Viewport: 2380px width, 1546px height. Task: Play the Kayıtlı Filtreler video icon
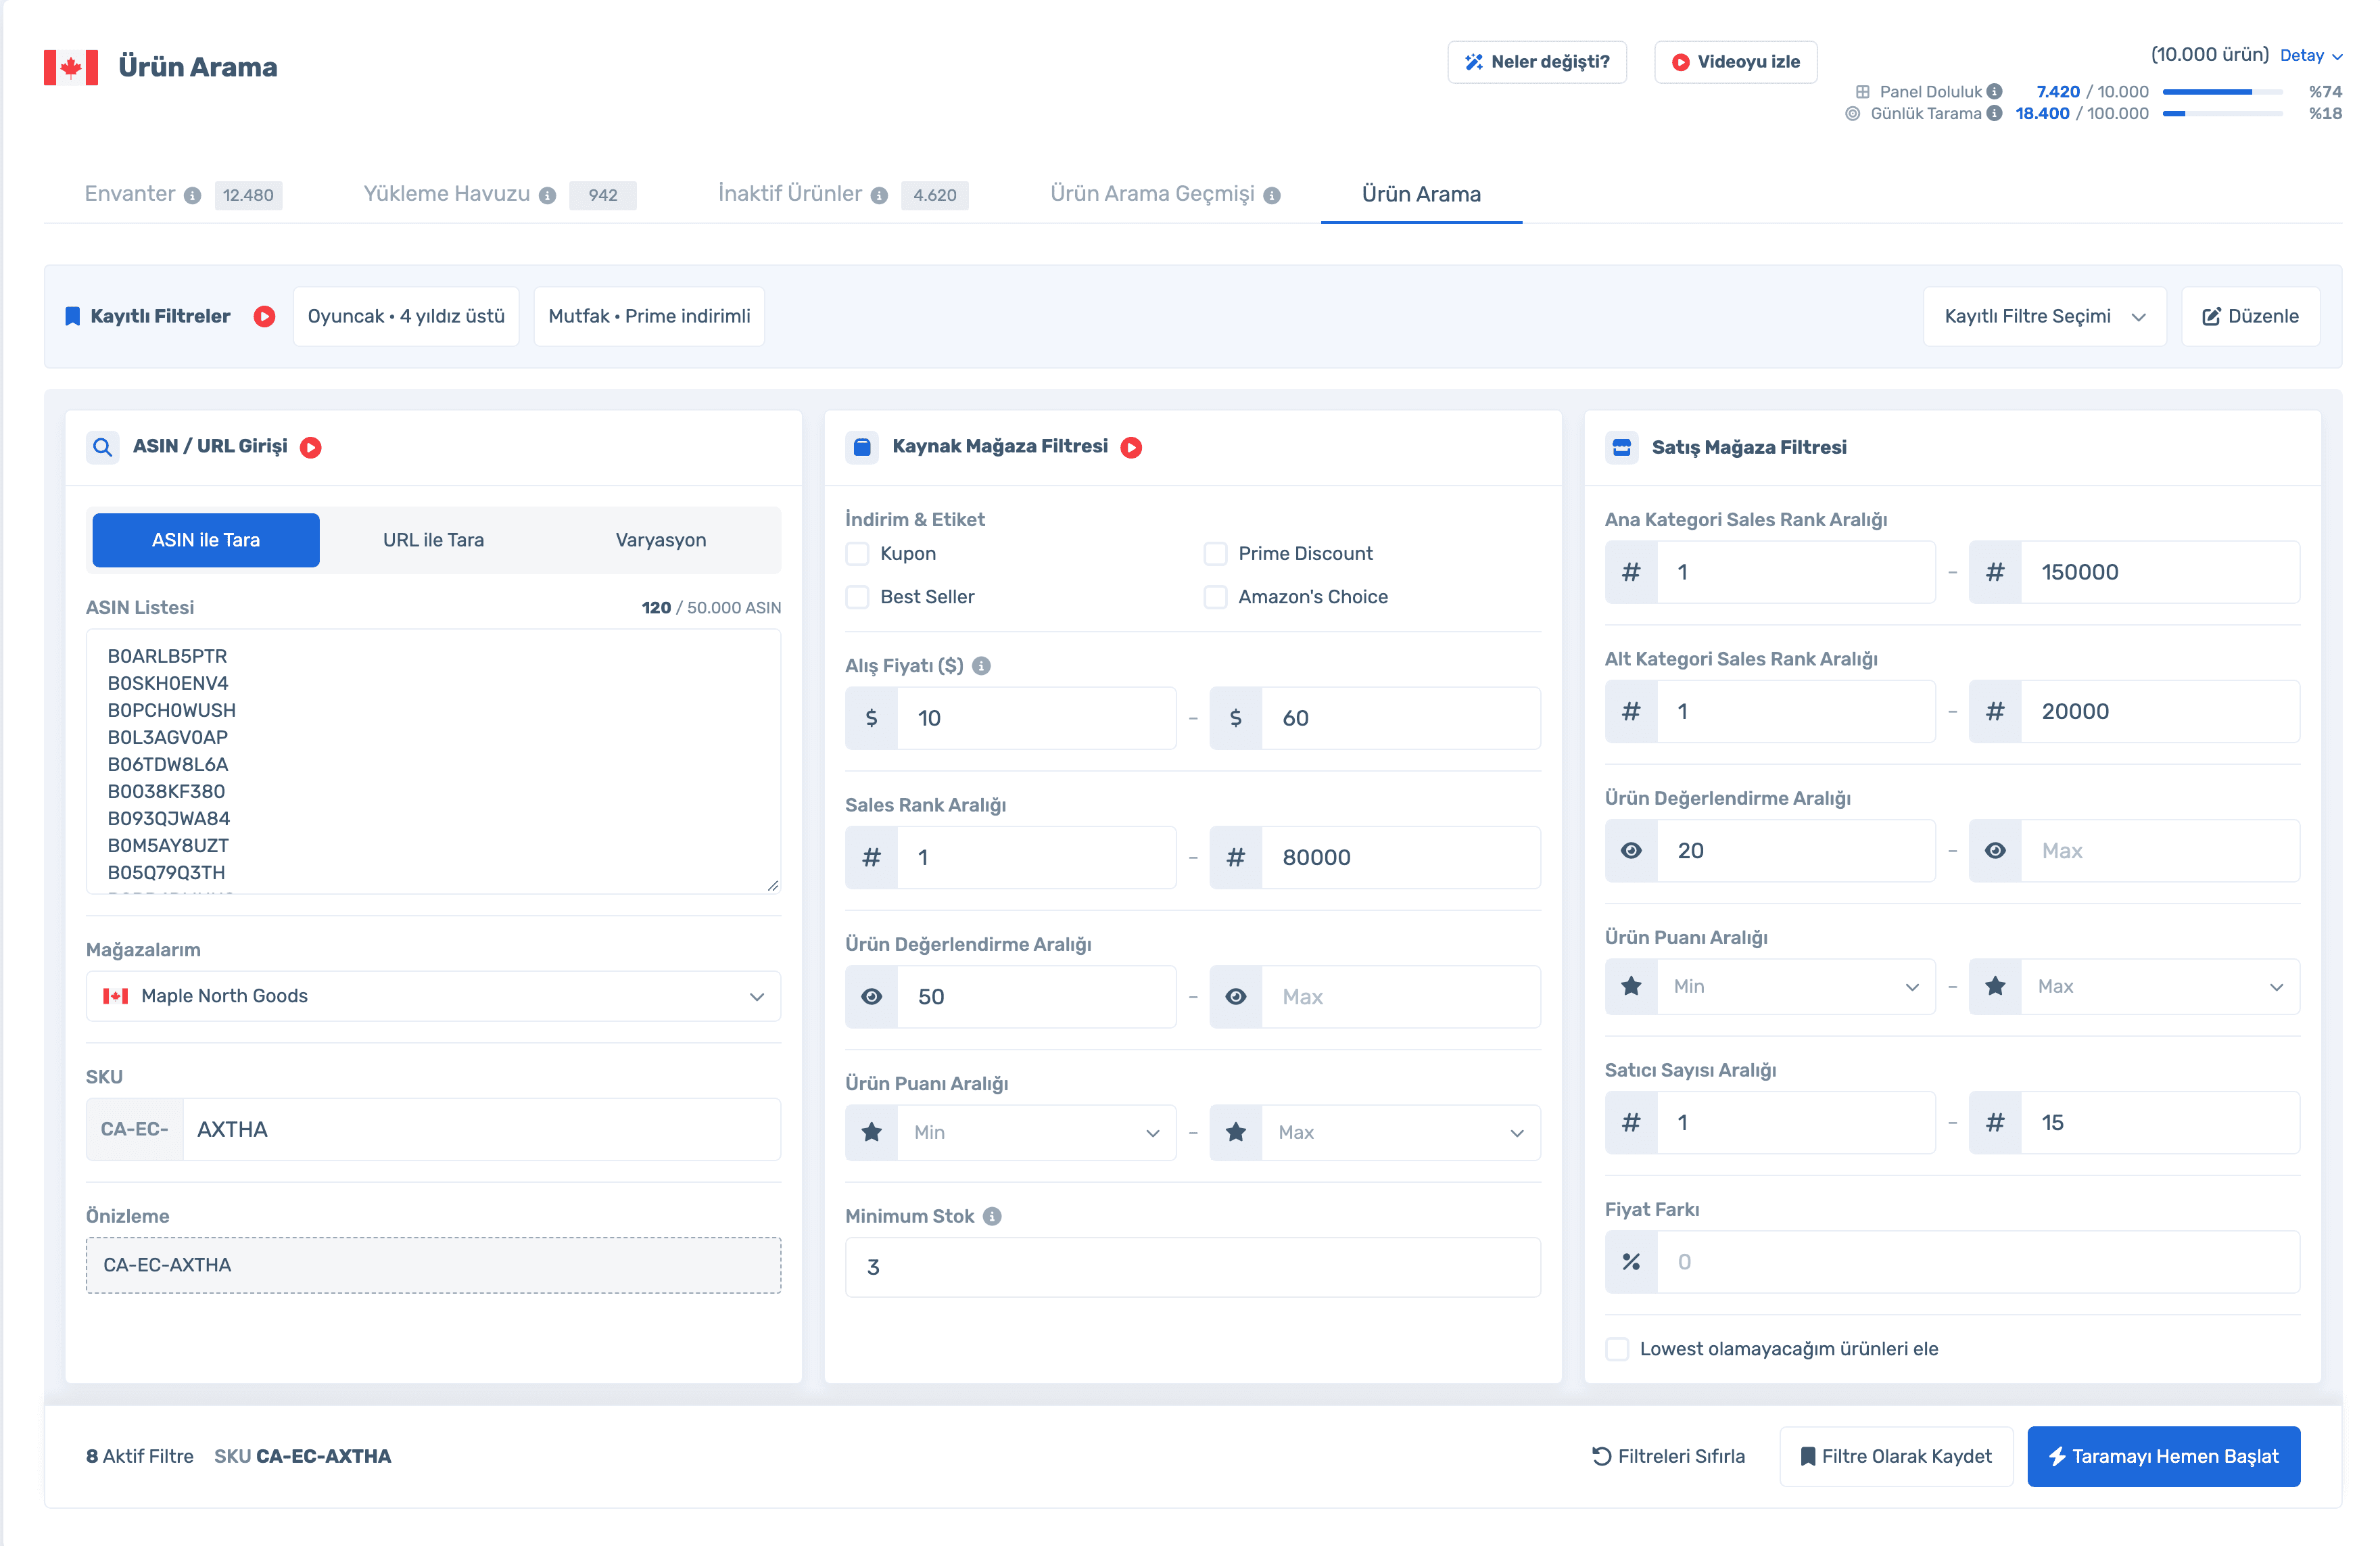point(264,316)
